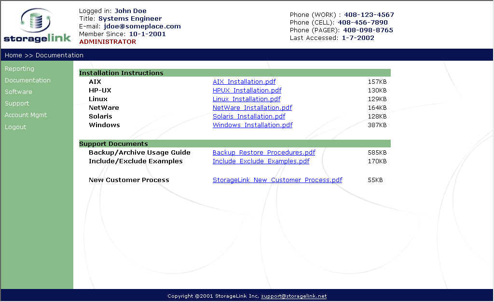The width and height of the screenshot is (494, 302).
Task: Click the HP-UX row label
Action: click(100, 90)
